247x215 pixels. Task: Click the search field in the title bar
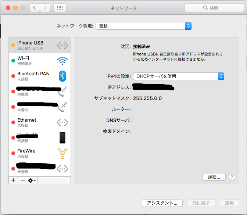(214, 8)
